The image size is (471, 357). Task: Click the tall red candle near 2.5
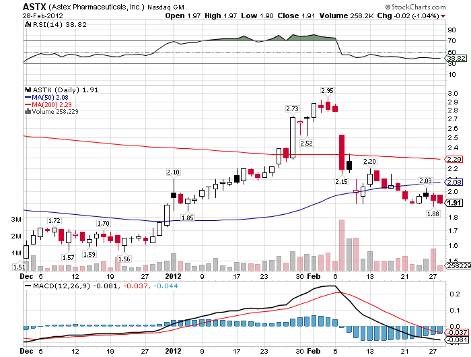click(342, 152)
